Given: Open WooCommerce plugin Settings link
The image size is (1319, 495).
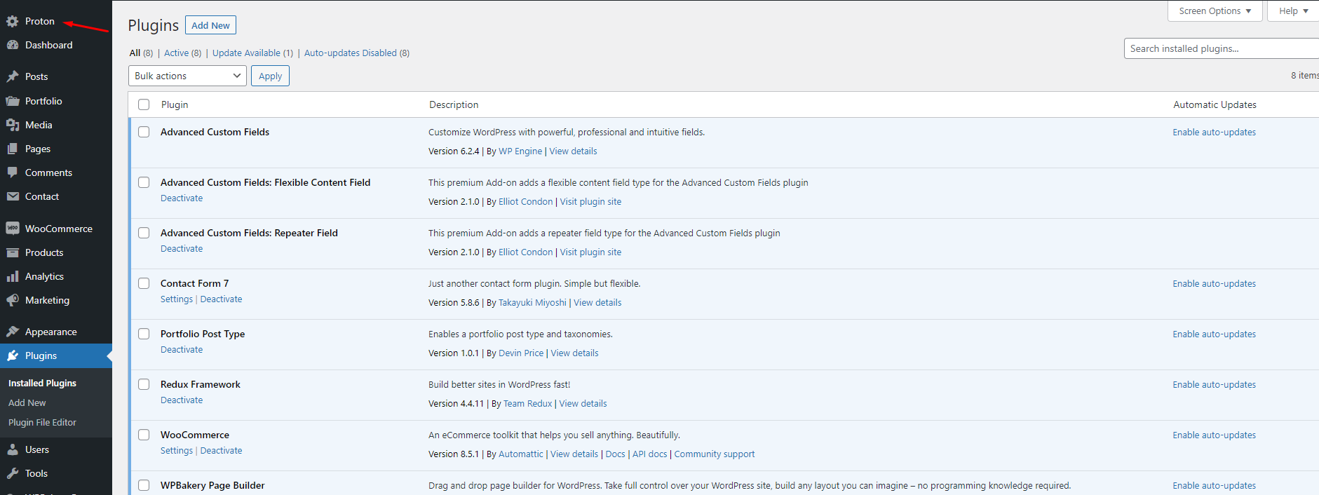Looking at the screenshot, I should (x=177, y=451).
